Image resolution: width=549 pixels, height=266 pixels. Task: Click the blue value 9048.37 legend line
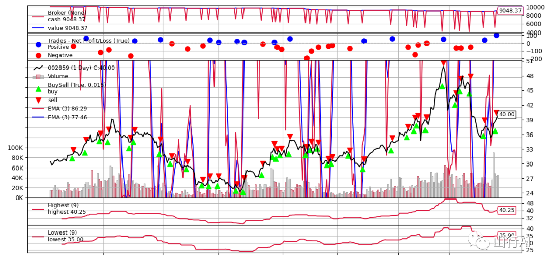pos(38,28)
